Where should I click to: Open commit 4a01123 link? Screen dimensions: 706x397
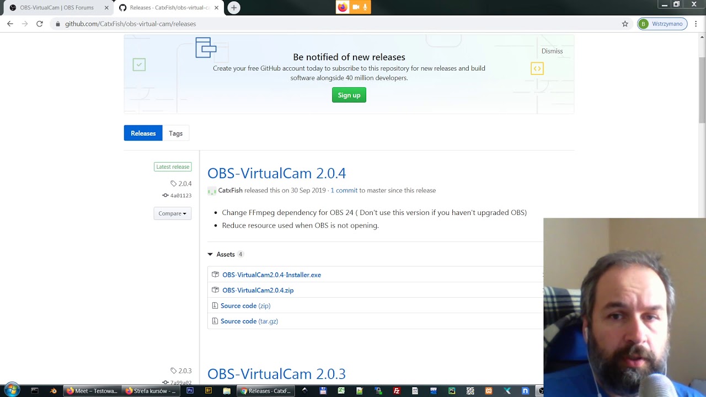coord(177,195)
